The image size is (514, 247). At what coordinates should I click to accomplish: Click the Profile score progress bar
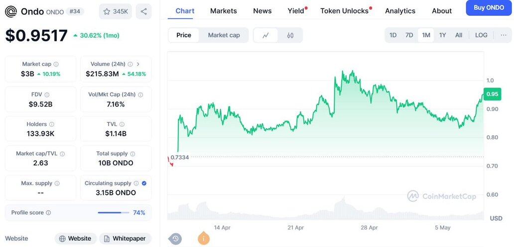110,213
